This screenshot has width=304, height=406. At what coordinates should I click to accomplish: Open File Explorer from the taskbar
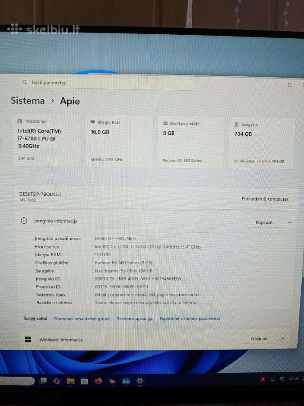coord(70,381)
